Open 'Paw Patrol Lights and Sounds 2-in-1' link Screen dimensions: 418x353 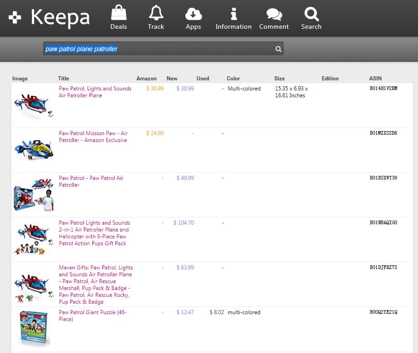point(94,233)
